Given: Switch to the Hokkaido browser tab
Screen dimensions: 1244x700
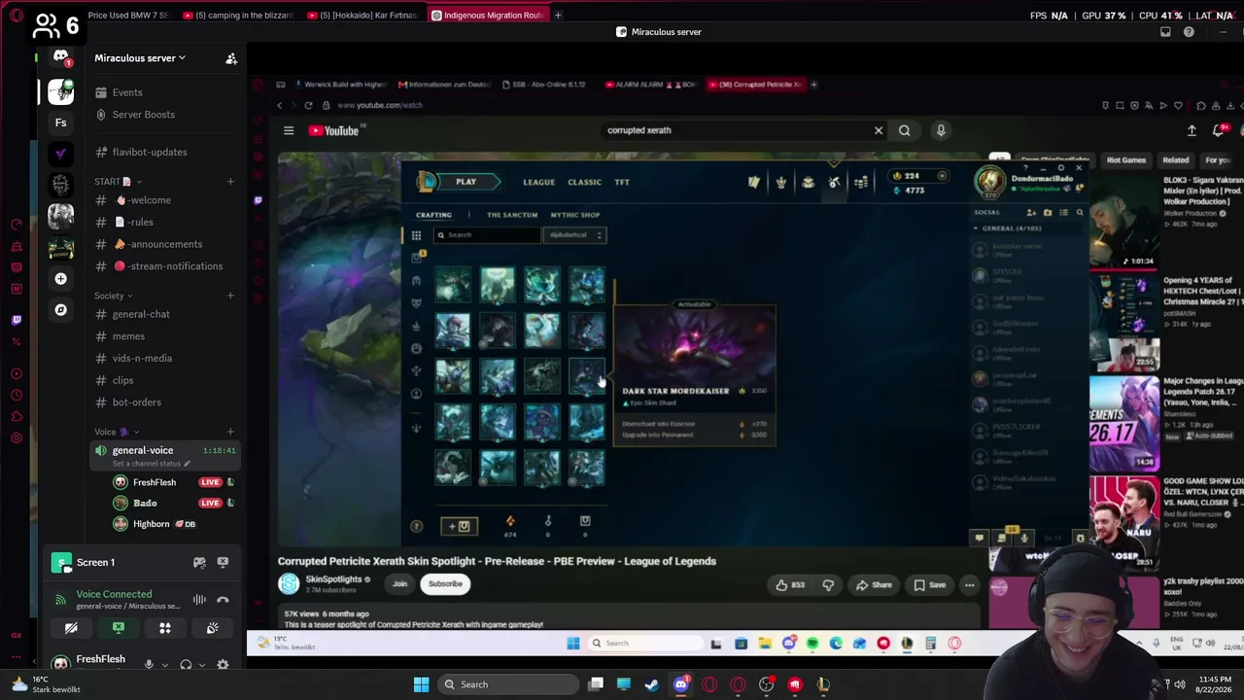Looking at the screenshot, I should point(361,16).
